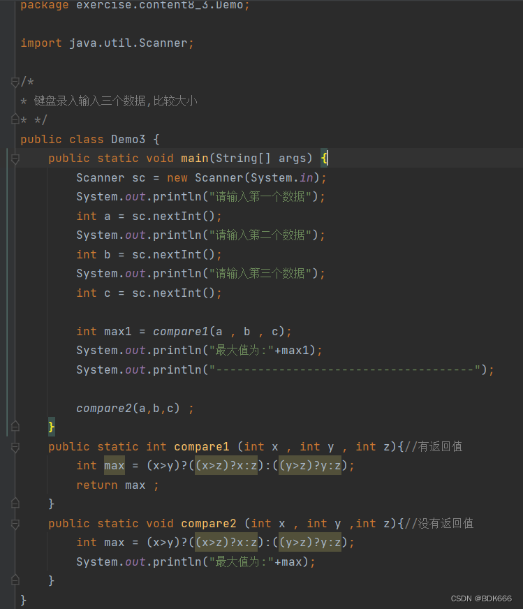Click "compare1" in its method declaration
The height and width of the screenshot is (609, 523).
coord(202,447)
